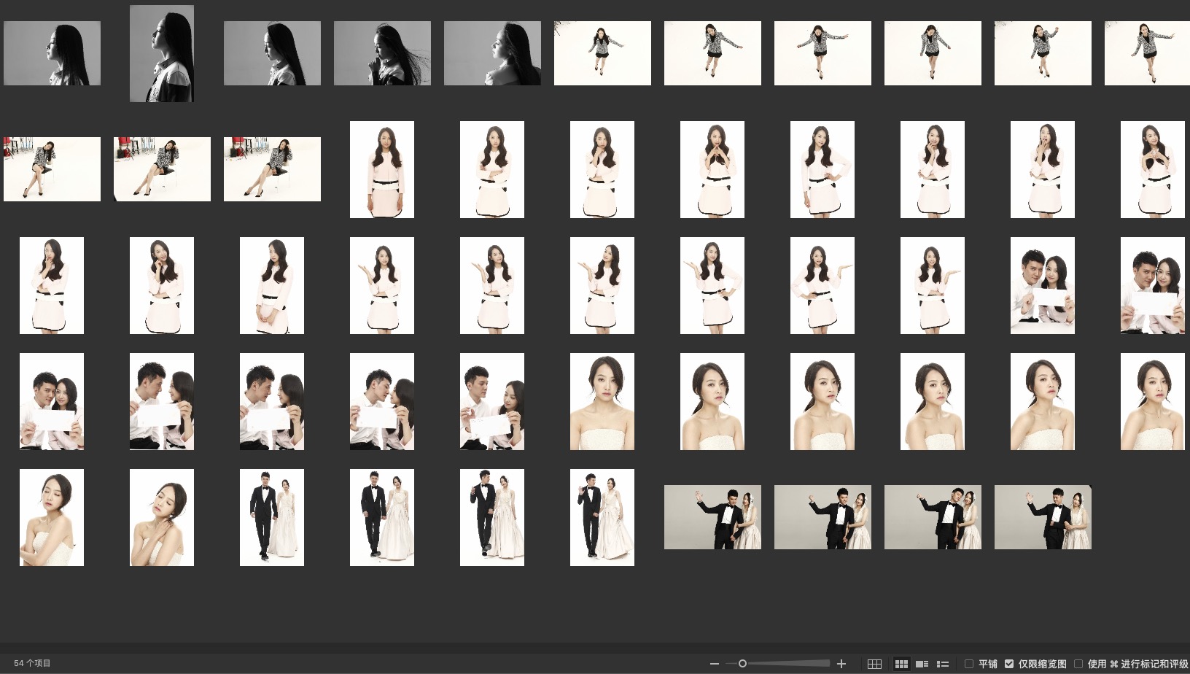
Task: Select first photo of woman seated on chair
Action: [x=52, y=169]
